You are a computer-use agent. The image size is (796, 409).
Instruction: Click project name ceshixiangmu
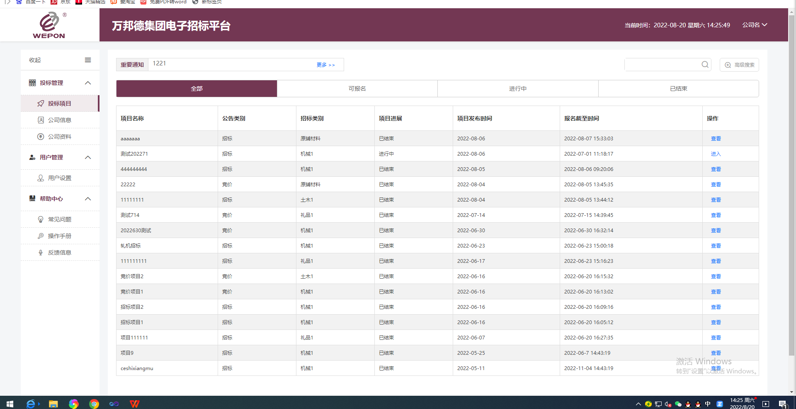coord(137,368)
